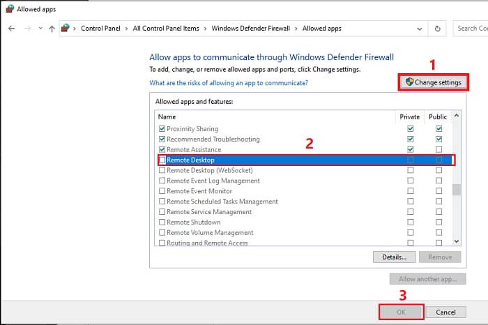Expand the chevron after Windows Defender Firewall
Screen dimensions: 488x325
tap(296, 29)
